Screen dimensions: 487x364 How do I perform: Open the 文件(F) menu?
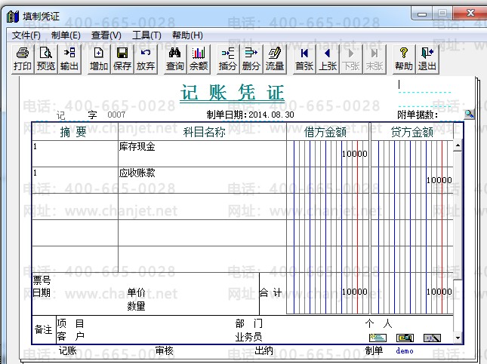coord(26,35)
